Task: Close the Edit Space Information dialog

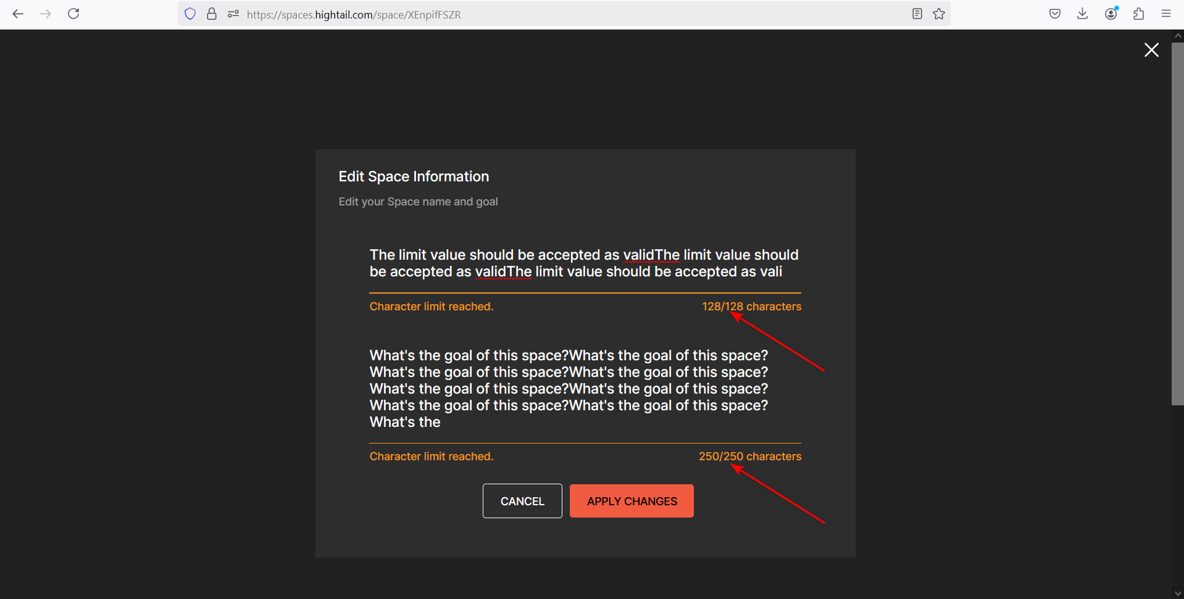Action: 1151,50
